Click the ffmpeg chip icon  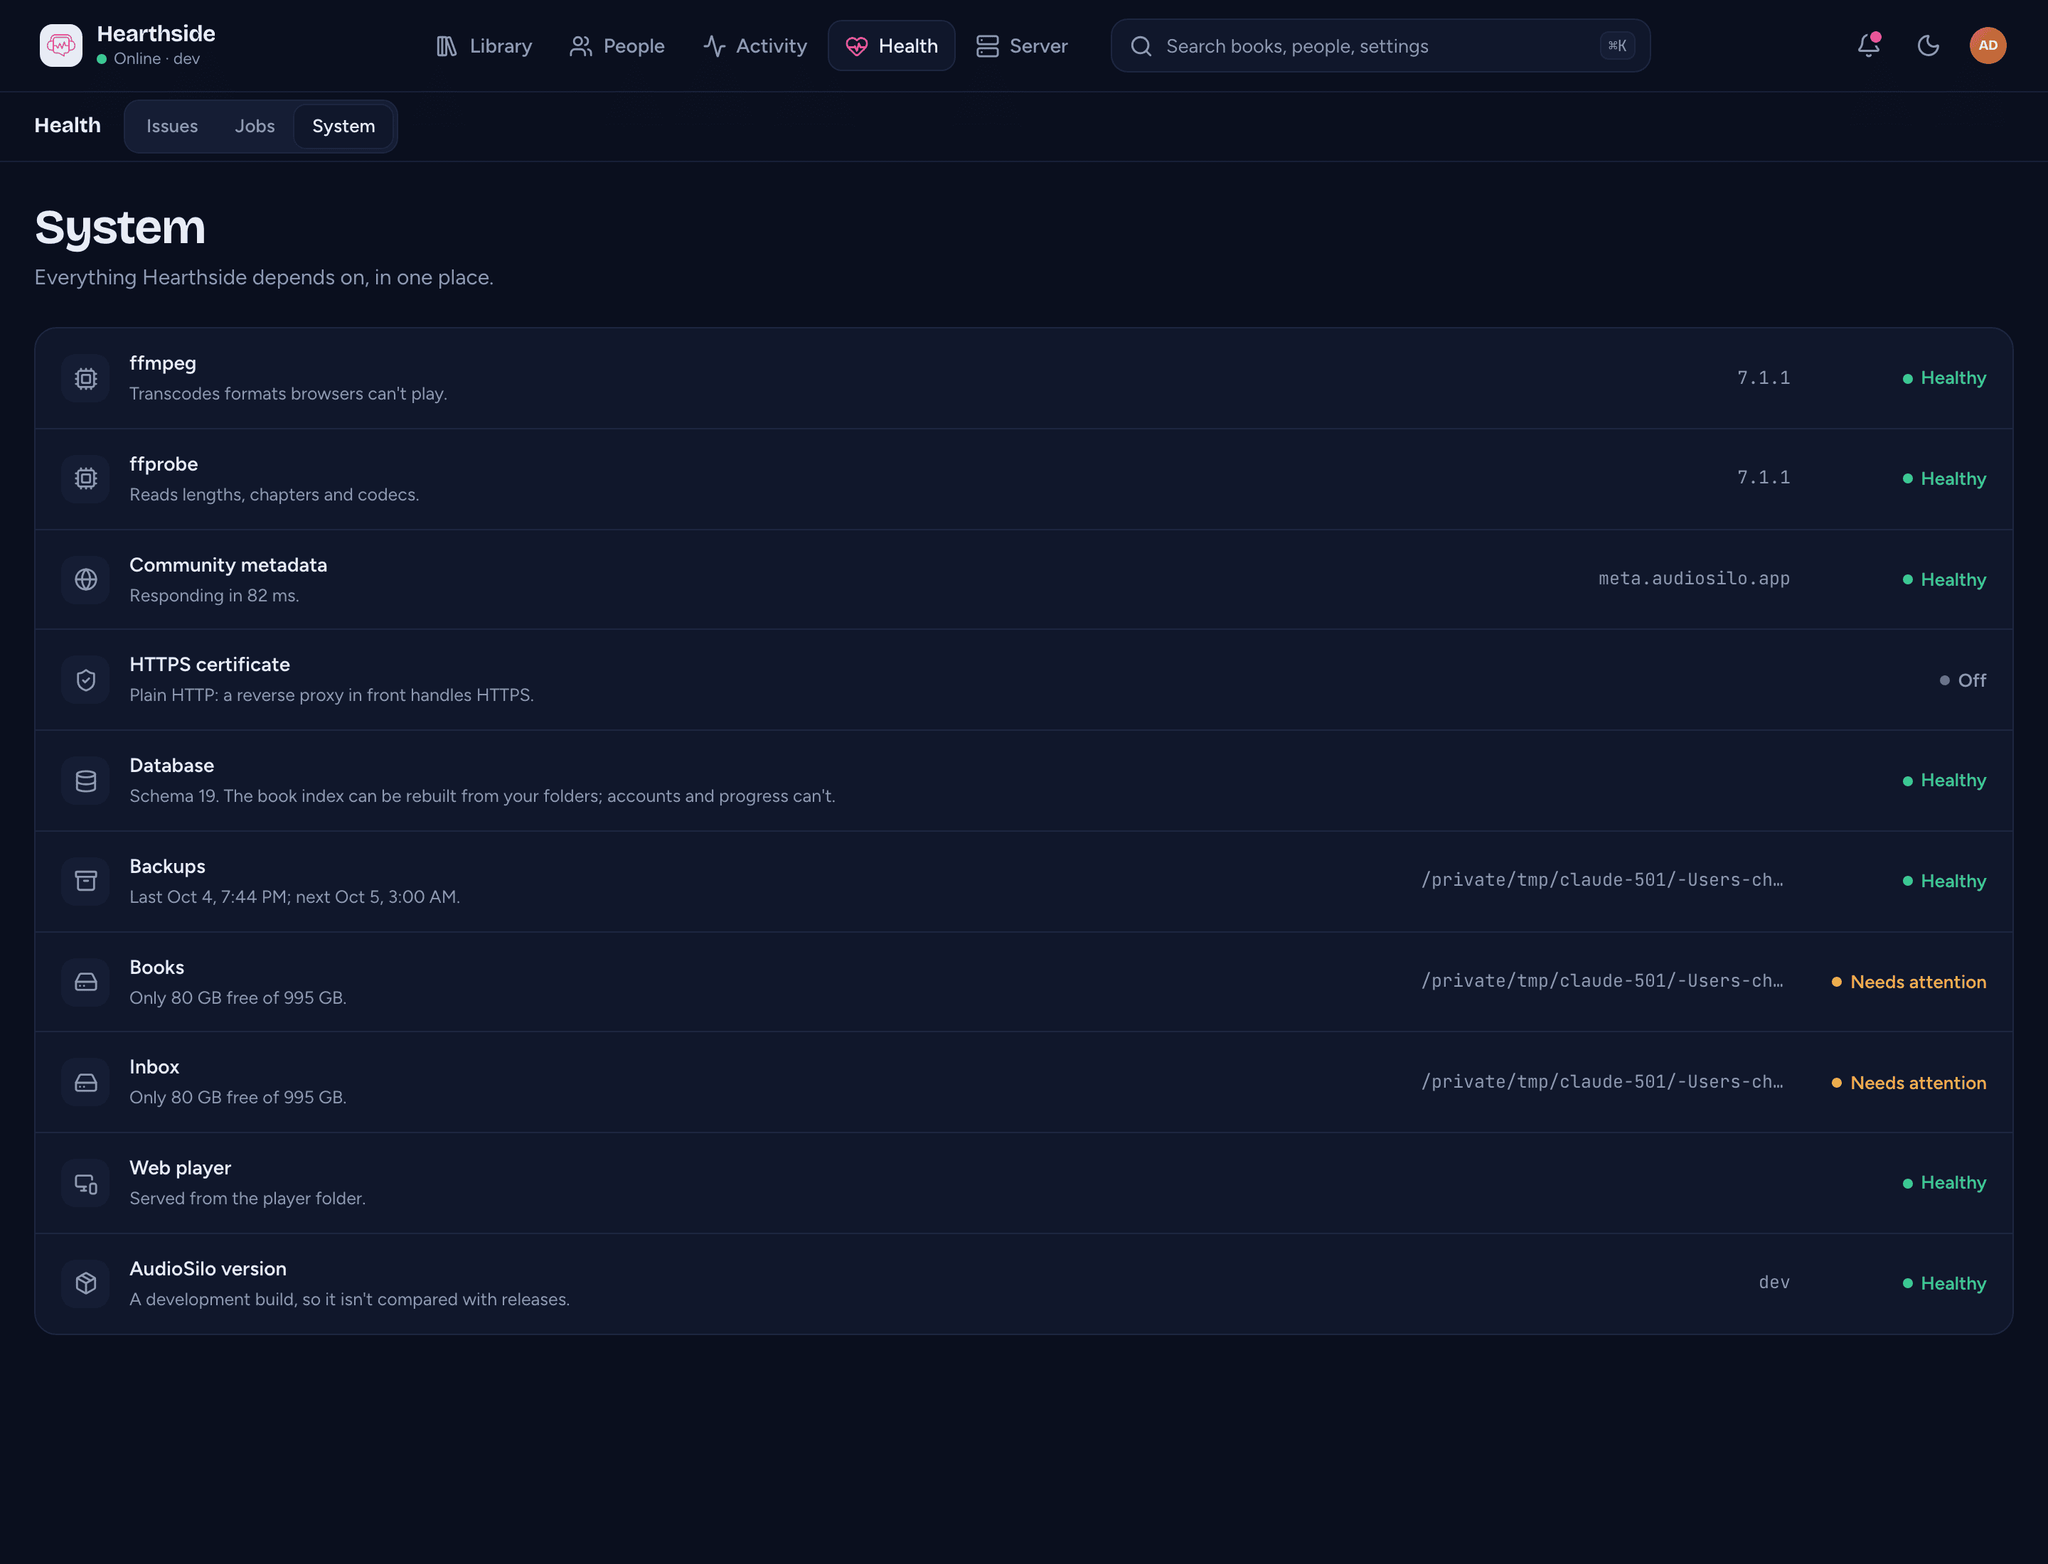(x=85, y=379)
